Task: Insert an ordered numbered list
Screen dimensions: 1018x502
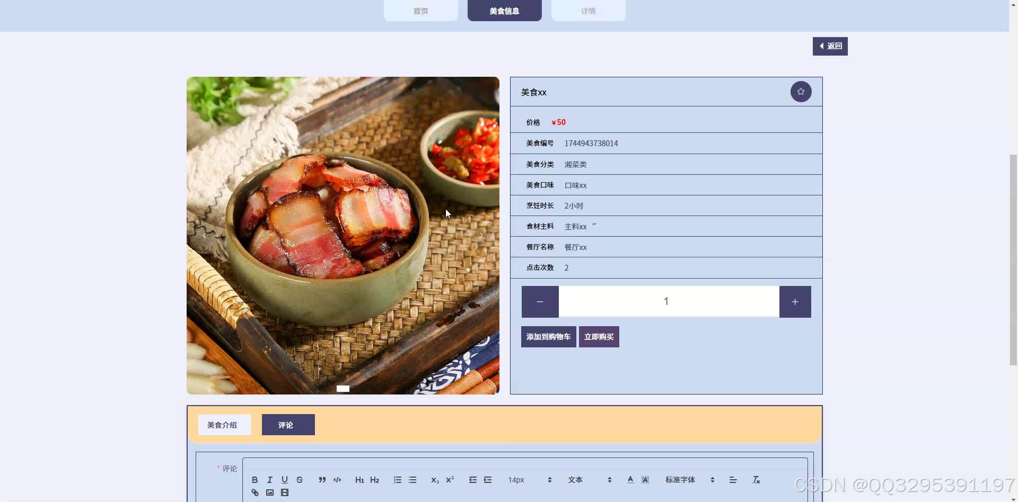Action: pos(397,480)
